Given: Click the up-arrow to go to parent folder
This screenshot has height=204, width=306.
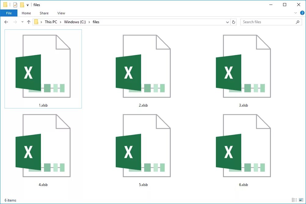Looking at the screenshot, I should click(29, 22).
